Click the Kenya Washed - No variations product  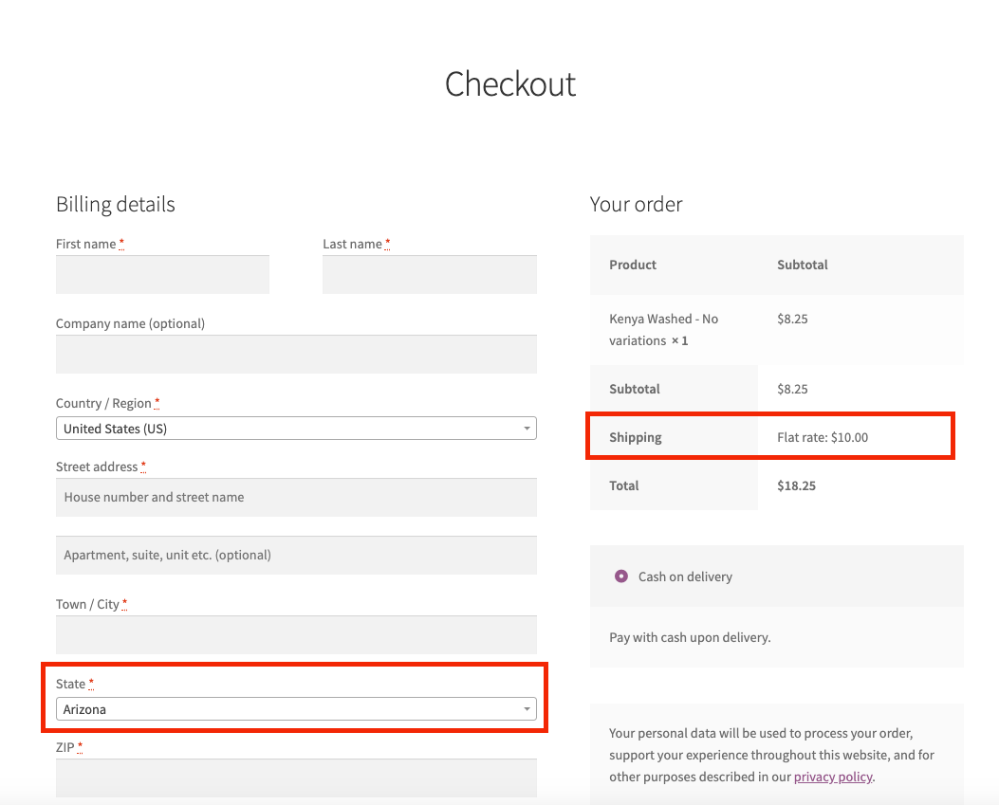point(663,330)
